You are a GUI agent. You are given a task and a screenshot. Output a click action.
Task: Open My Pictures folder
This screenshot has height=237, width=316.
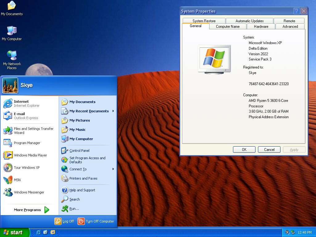88,120
